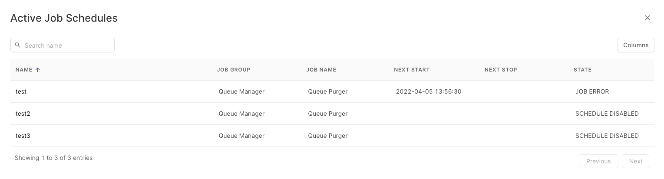Go to the Next page

click(635, 161)
